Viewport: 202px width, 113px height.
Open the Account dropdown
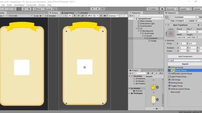[172, 9]
